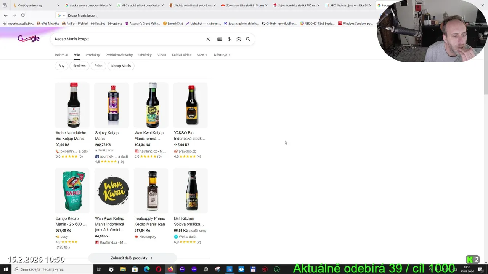Launch File Explorer from taskbar
Viewport: 488px width, 274px height.
coord(123,269)
